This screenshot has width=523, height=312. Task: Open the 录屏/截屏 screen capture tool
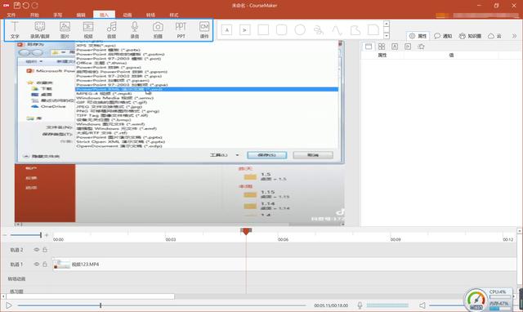point(40,30)
